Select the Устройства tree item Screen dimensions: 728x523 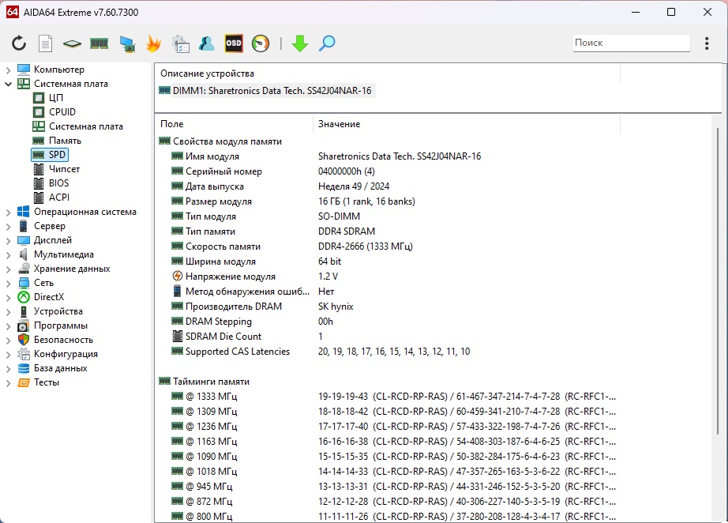[x=58, y=311]
